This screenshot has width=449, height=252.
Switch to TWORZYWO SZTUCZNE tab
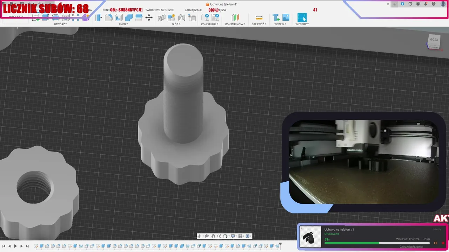tap(159, 10)
